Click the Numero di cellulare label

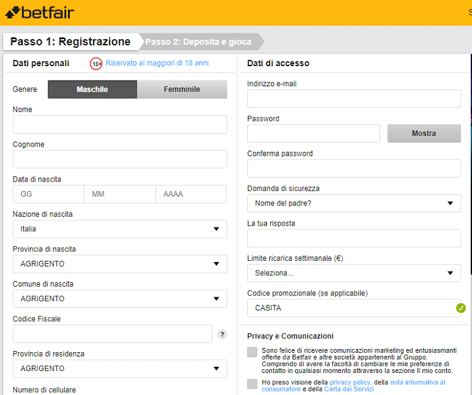tap(44, 390)
